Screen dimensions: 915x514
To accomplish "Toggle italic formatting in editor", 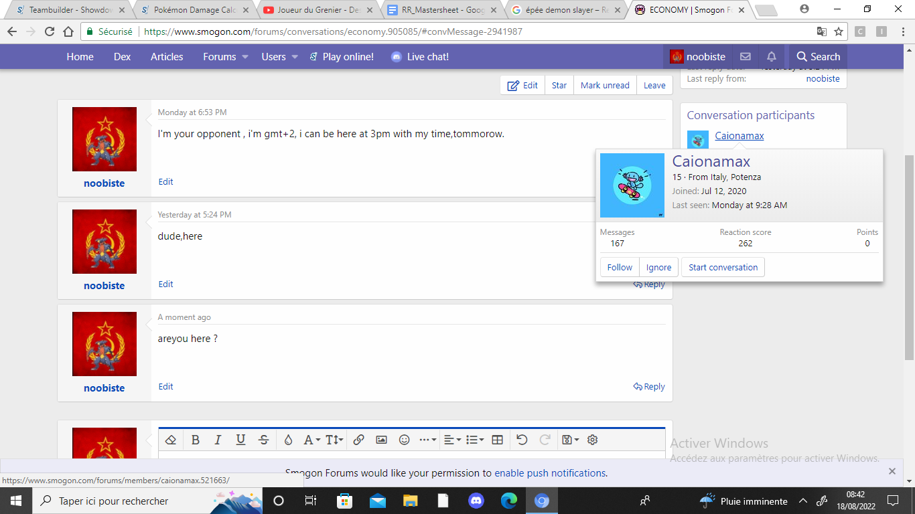I will 218,440.
